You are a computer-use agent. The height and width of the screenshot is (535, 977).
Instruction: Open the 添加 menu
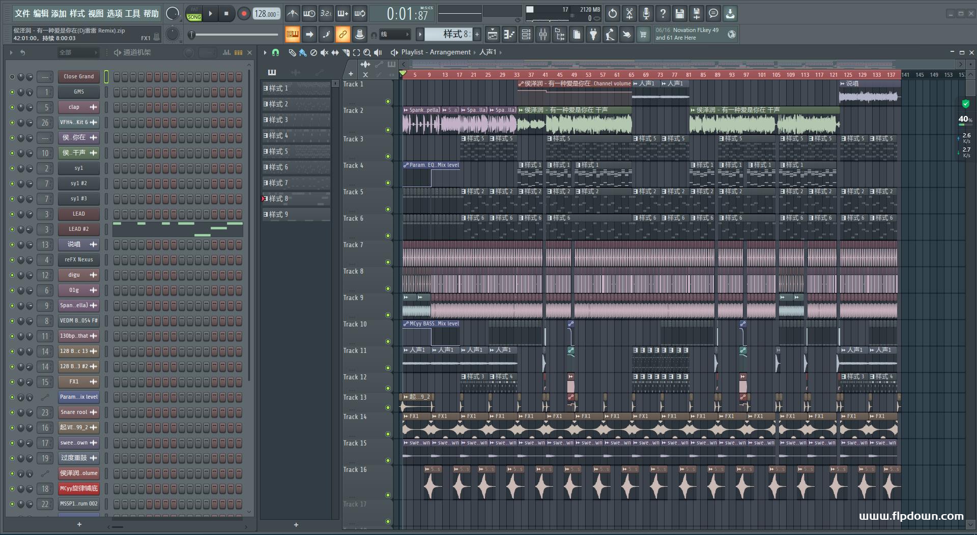click(59, 14)
